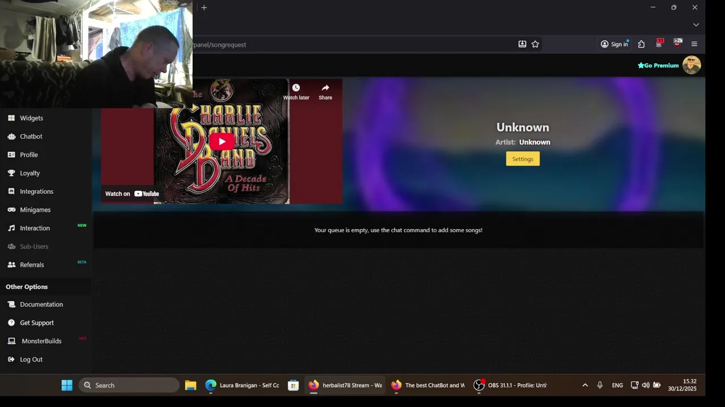Image resolution: width=725 pixels, height=407 pixels.
Task: Open Microsoft Store from the taskbar
Action: (293, 386)
